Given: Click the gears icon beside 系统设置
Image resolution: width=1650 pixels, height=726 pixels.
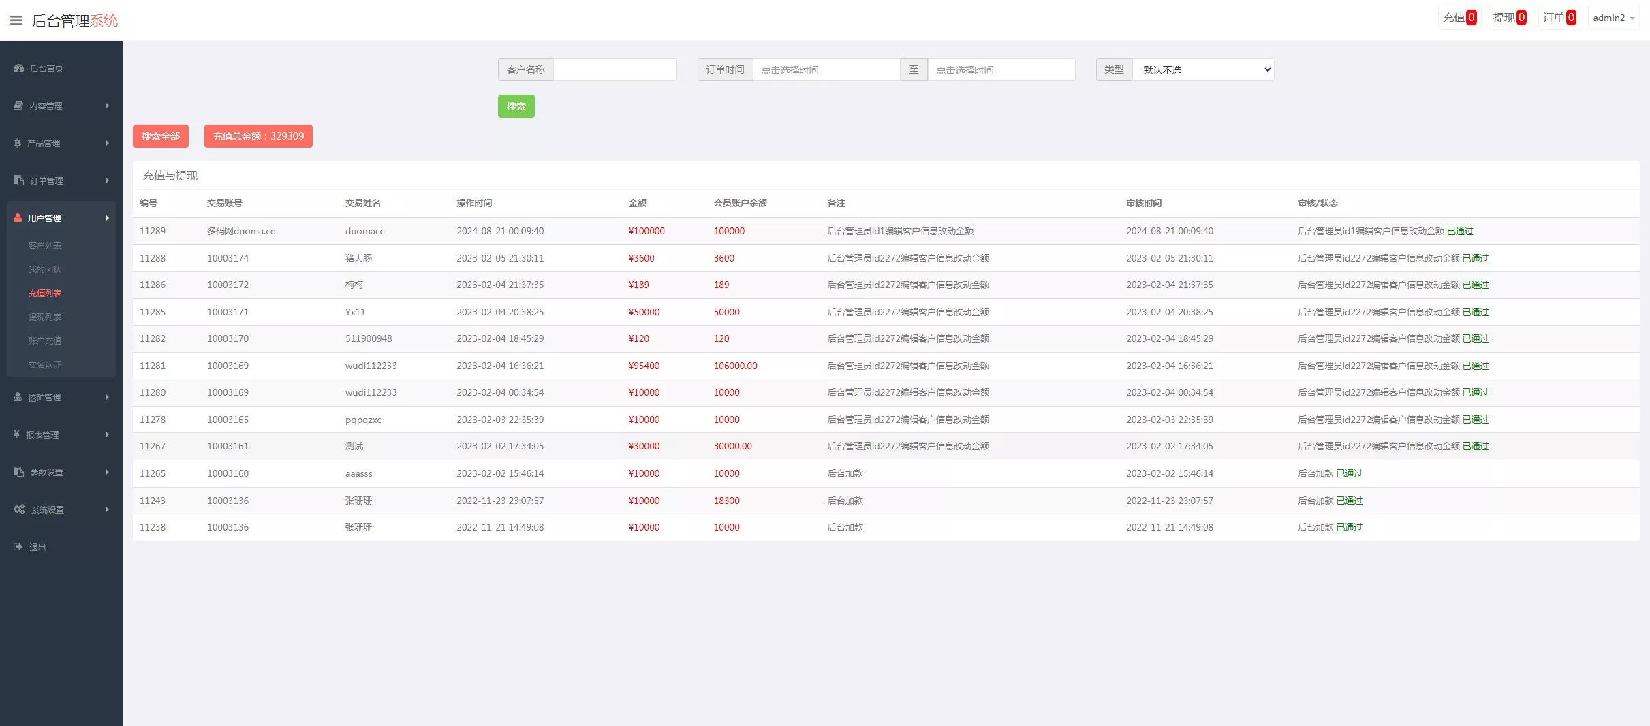Looking at the screenshot, I should [x=19, y=509].
